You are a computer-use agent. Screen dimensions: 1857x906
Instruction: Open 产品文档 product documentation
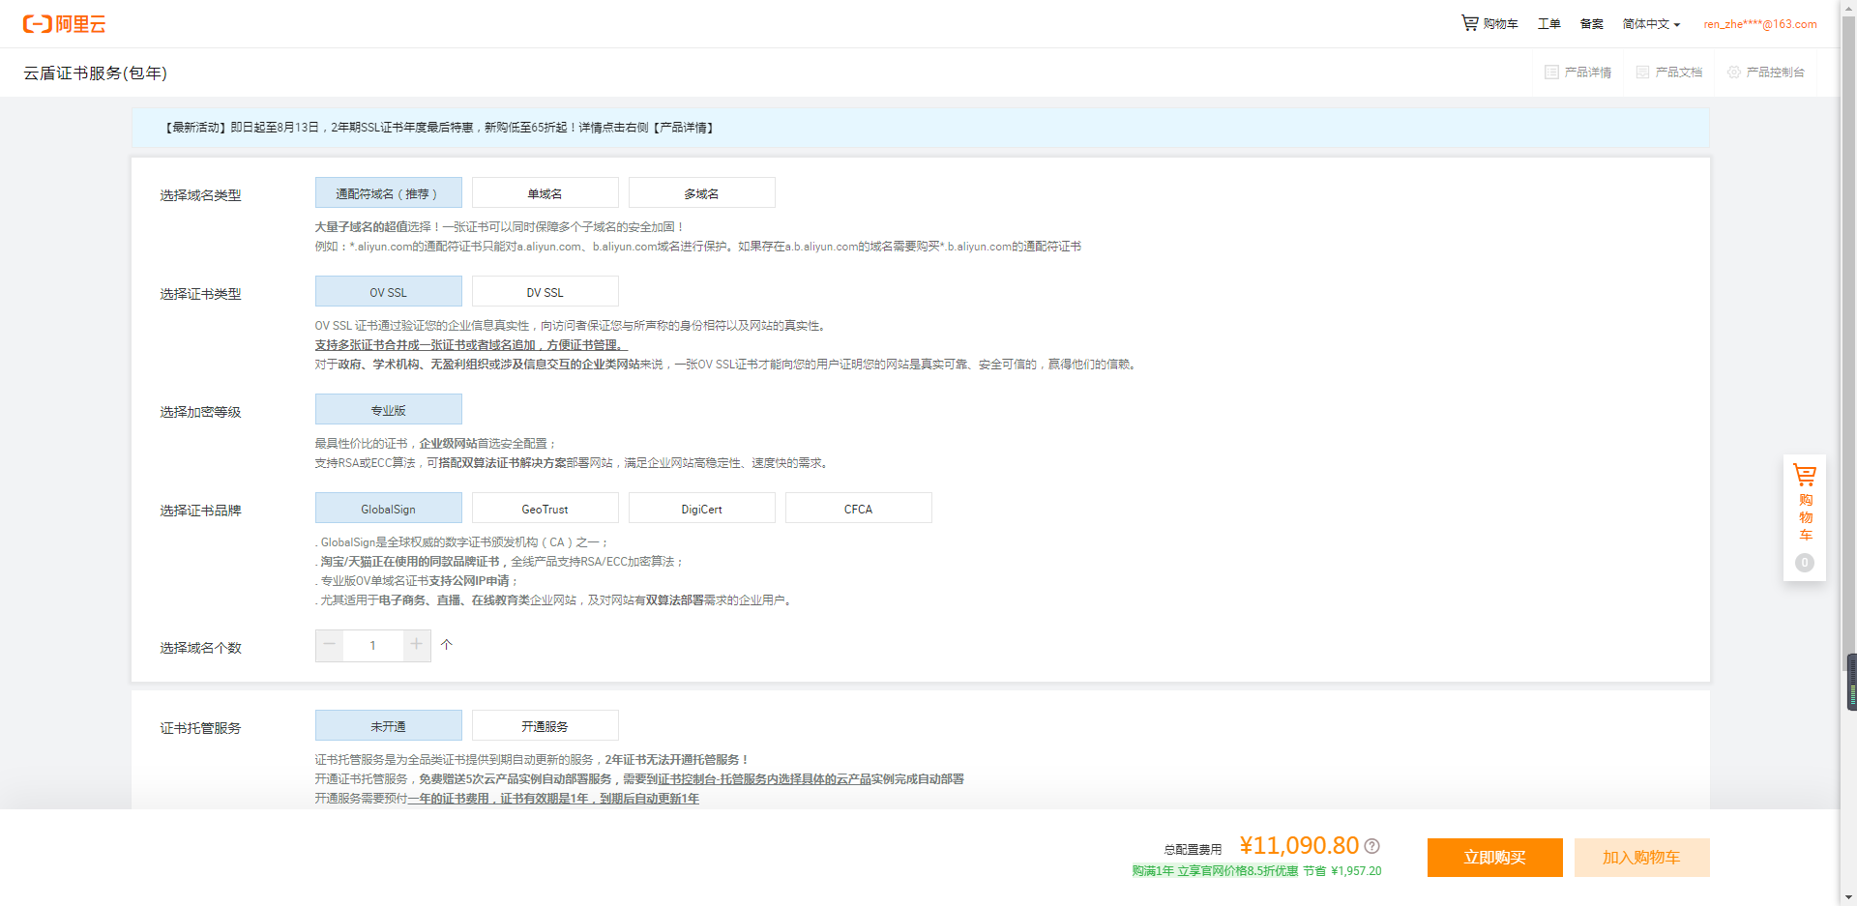click(1669, 73)
